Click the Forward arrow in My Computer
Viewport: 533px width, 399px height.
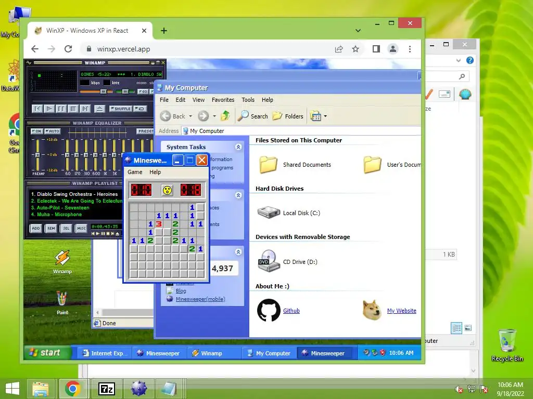[x=204, y=116]
